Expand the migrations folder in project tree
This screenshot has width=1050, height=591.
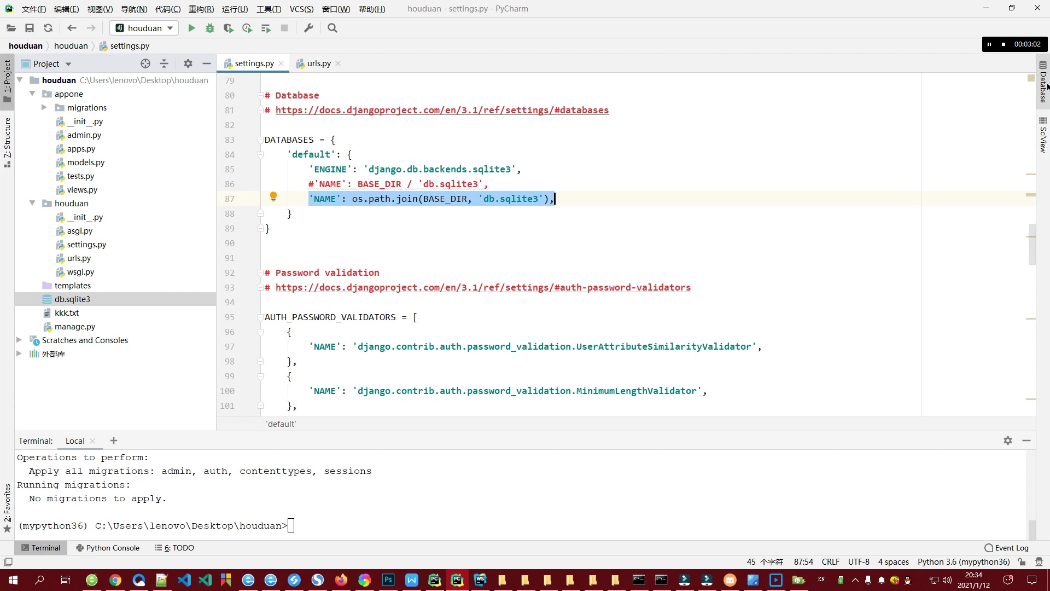tap(43, 107)
